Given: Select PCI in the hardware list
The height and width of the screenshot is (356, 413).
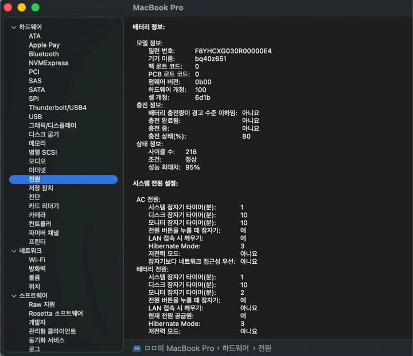Looking at the screenshot, I should click(34, 72).
